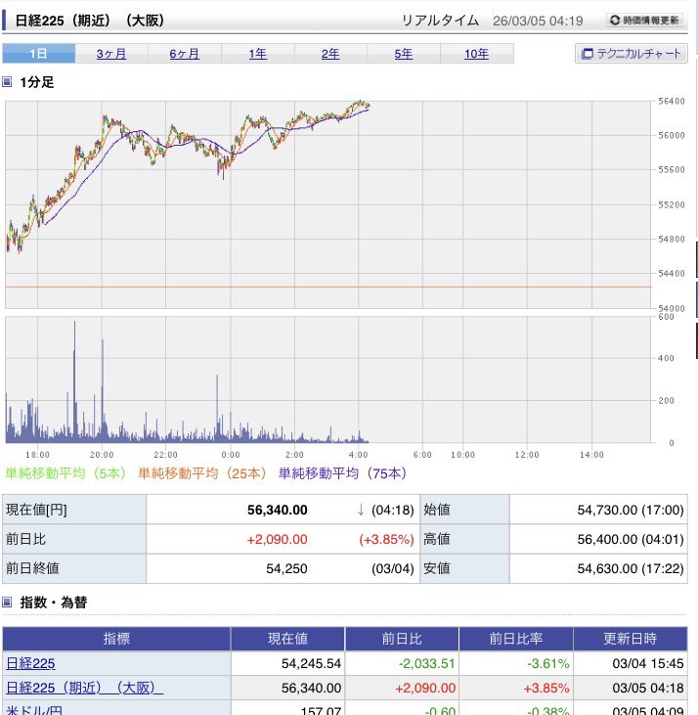Click the square bullet icon beside 1分足
The height and width of the screenshot is (715, 698).
coord(7,82)
